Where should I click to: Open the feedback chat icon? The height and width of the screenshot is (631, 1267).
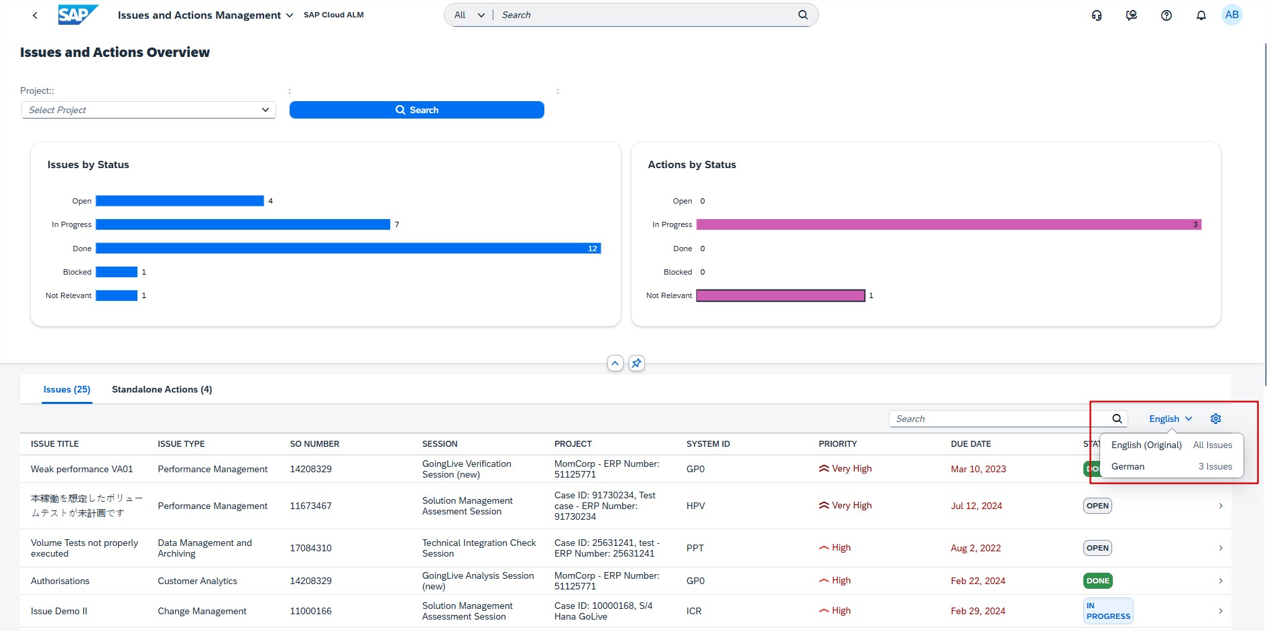coord(1132,15)
